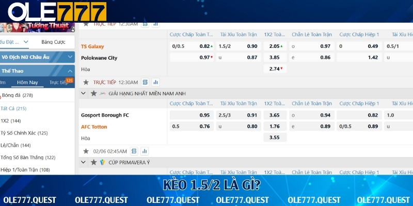Image resolution: width=413 pixels, height=206 pixels.
Task: Bet Polokwane City win at 3.85
Action: 275,57
